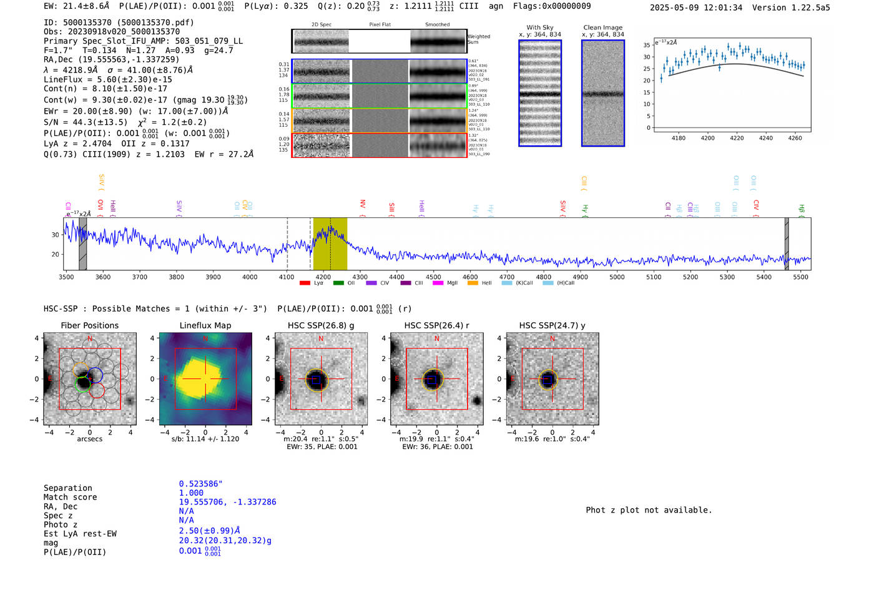Image resolution: width=874 pixels, height=595 pixels.
Task: Click the 'EWr: 35, PLAE: 0.001' caption
Action: point(322,447)
